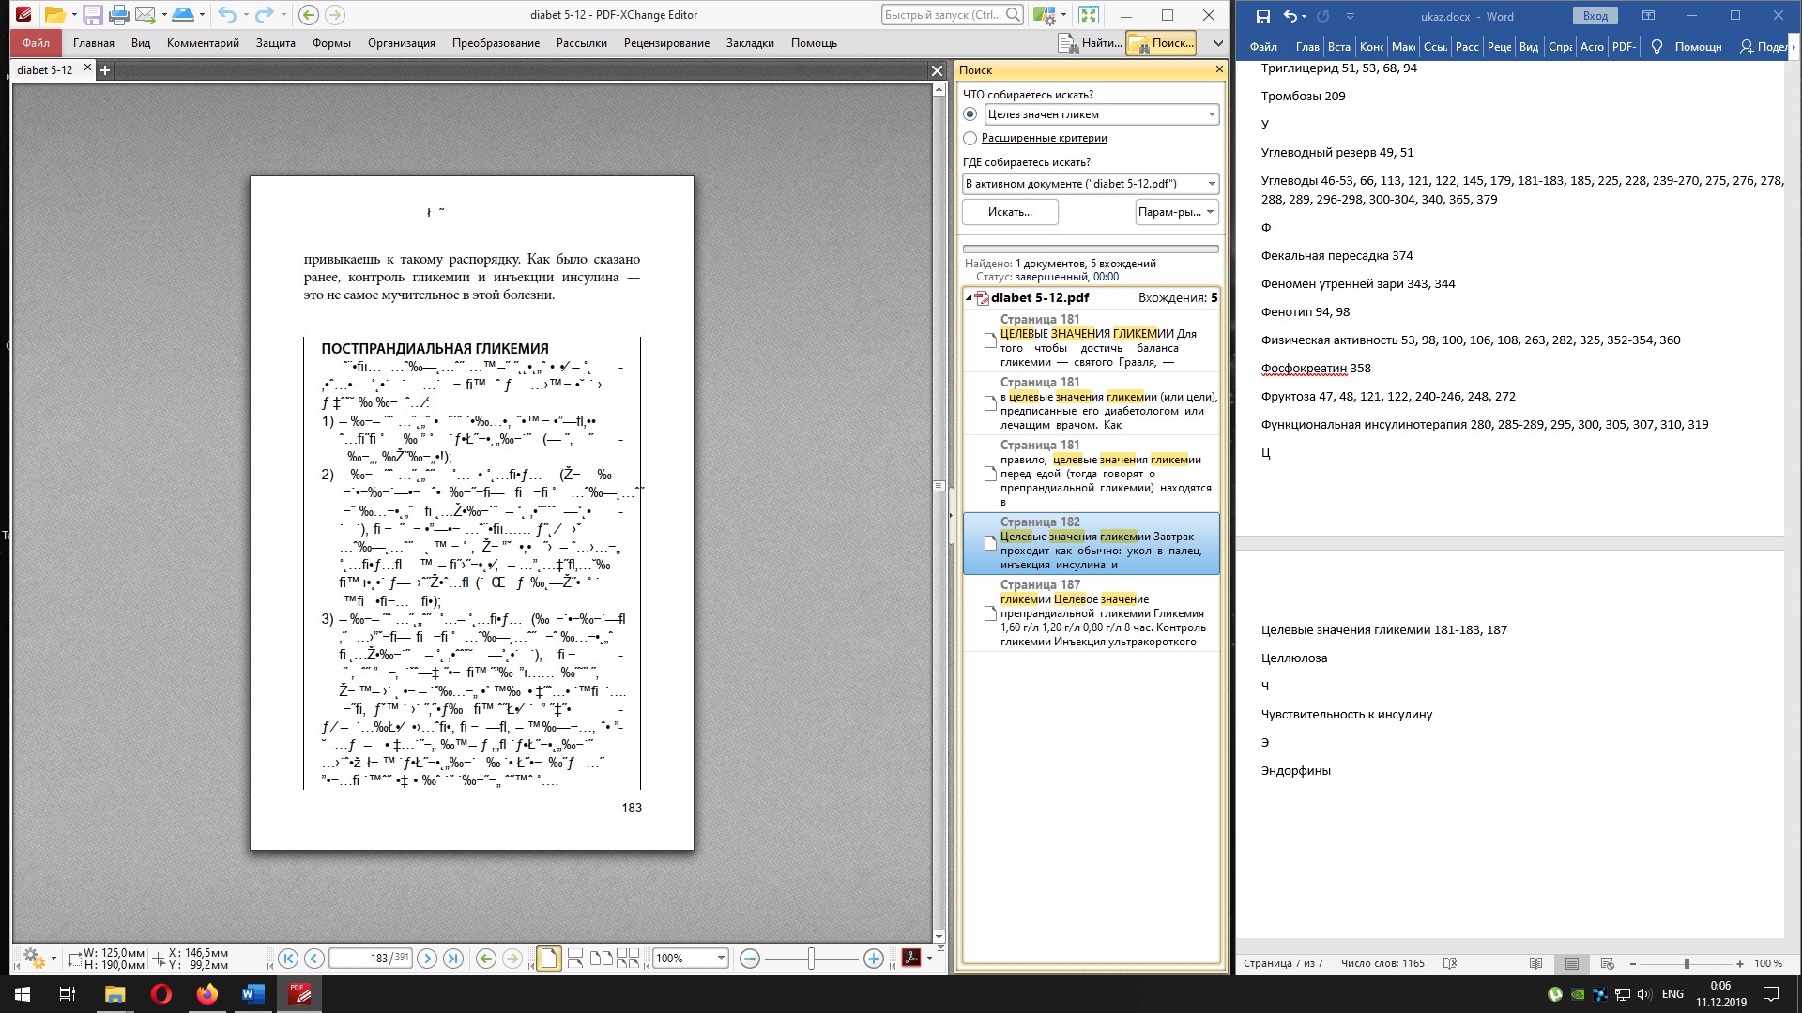
Task: Click the Искать search button
Action: click(1010, 212)
